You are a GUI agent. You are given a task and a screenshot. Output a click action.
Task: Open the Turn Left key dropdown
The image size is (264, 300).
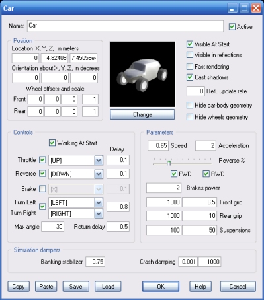click(99, 202)
